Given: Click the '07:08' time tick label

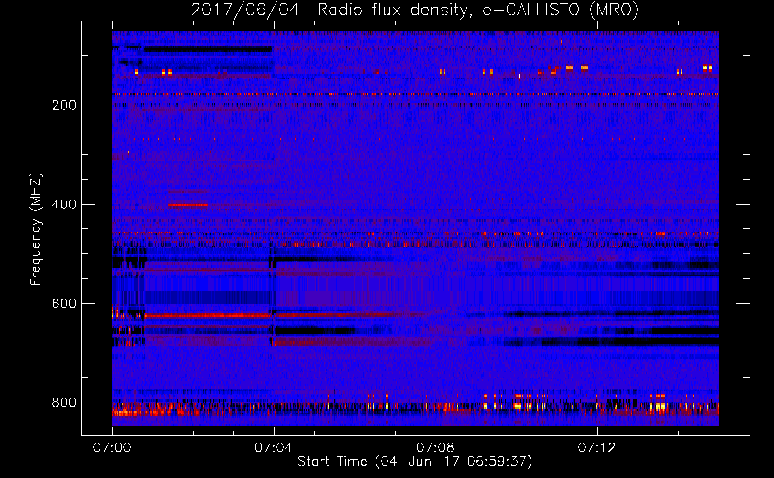Looking at the screenshot, I should click(435, 447).
